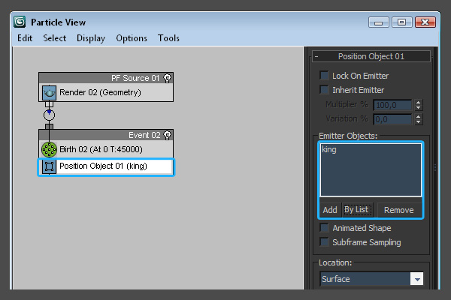Click the circular wire connector below PF Source

[50, 115]
